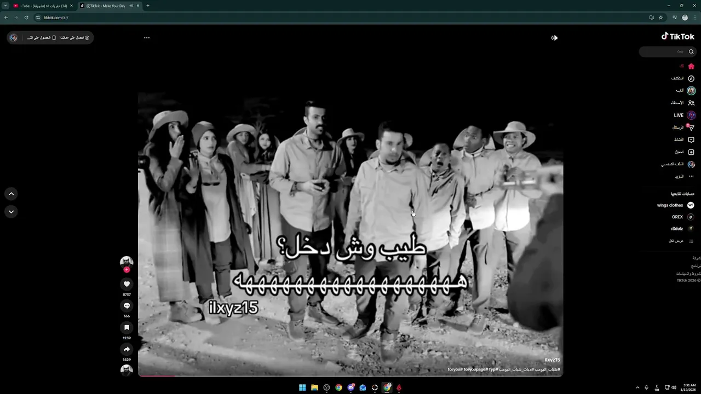Open OBS Studio from taskbar
The width and height of the screenshot is (701, 394).
(x=326, y=387)
